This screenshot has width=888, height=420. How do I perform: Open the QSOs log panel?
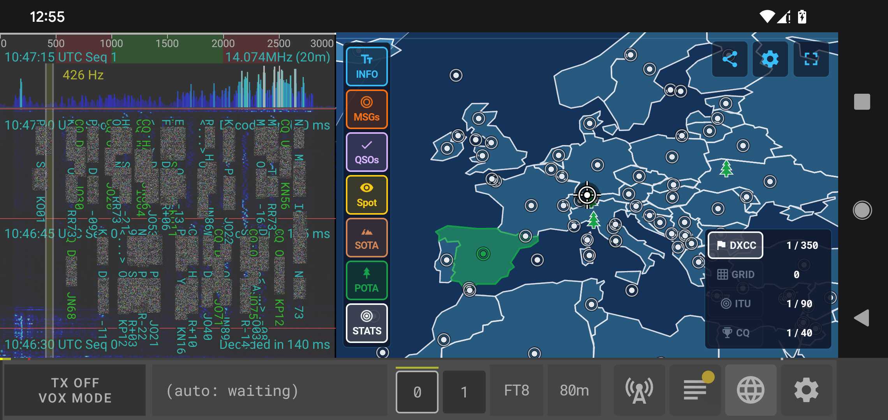coord(366,152)
